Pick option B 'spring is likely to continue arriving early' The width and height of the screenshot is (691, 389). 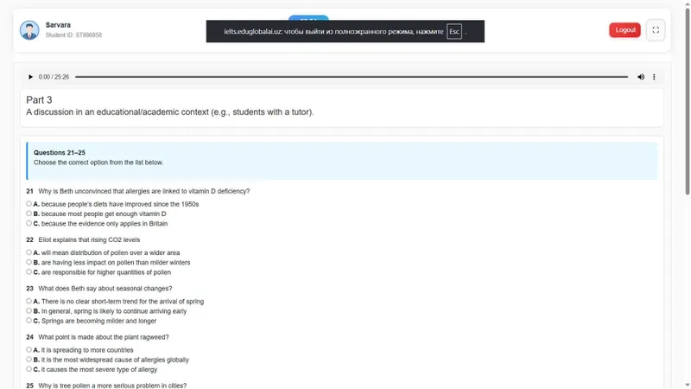coord(29,310)
